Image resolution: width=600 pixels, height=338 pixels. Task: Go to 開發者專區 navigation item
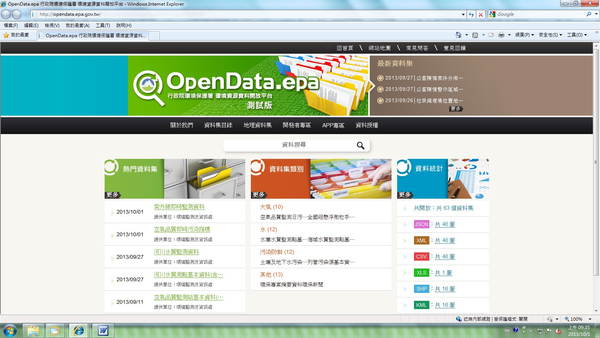pyautogui.click(x=297, y=125)
